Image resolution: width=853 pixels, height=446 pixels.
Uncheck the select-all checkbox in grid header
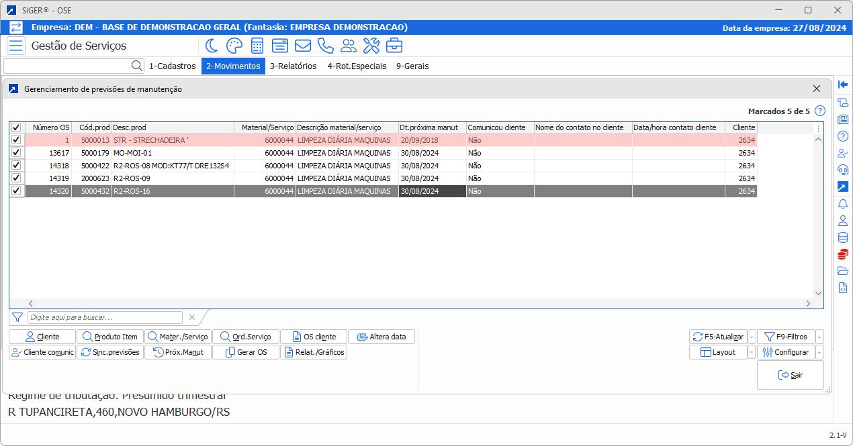[x=16, y=127]
